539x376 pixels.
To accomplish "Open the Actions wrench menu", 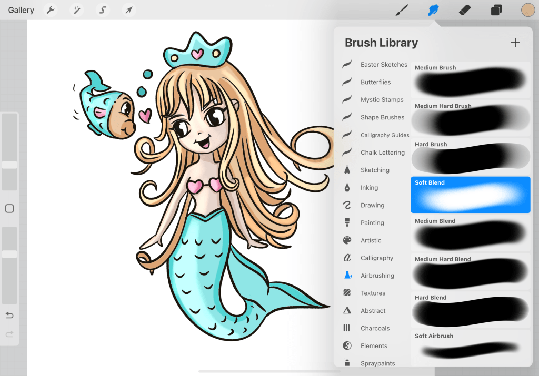I will (51, 10).
